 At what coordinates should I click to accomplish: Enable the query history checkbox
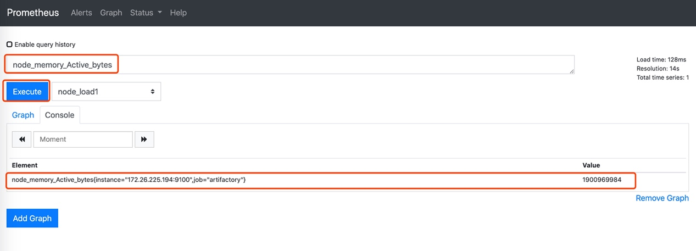coord(9,44)
